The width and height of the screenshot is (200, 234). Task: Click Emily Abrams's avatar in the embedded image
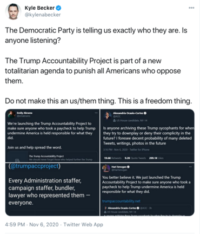tap(11, 114)
